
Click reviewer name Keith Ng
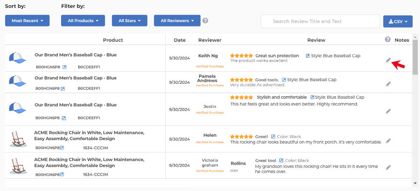208,56
